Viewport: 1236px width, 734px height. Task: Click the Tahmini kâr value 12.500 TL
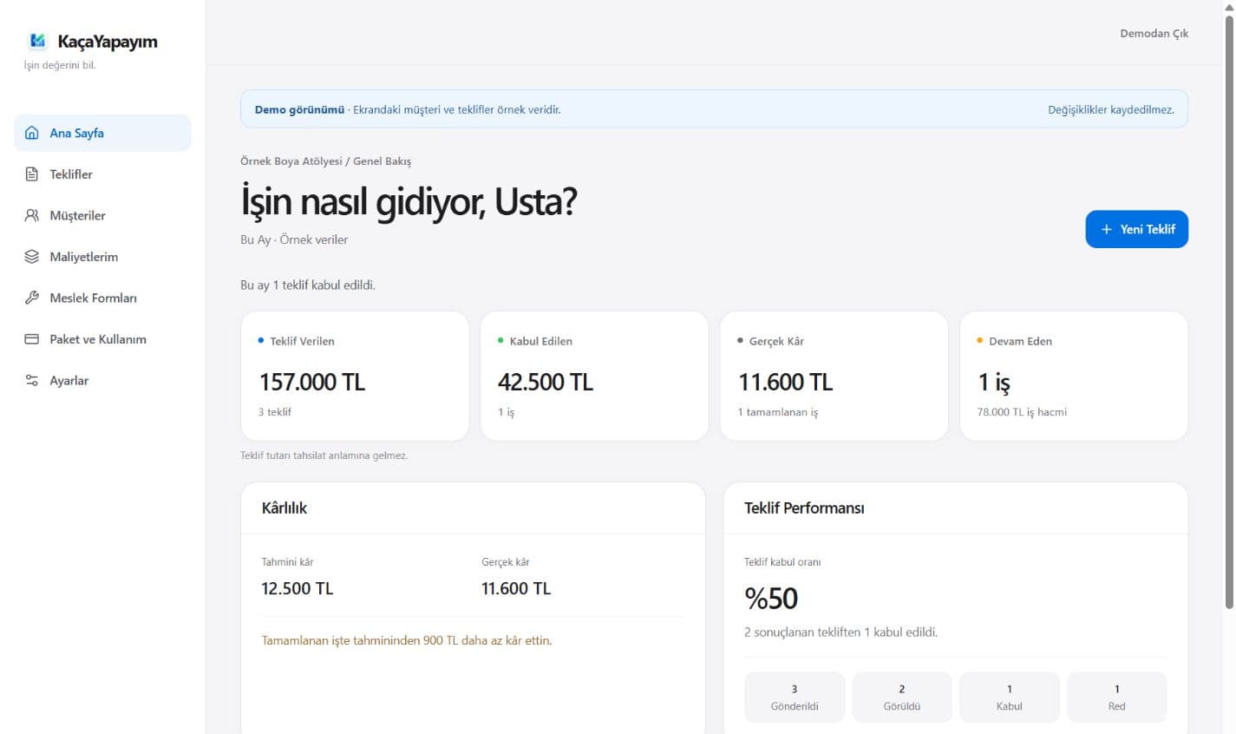(298, 588)
